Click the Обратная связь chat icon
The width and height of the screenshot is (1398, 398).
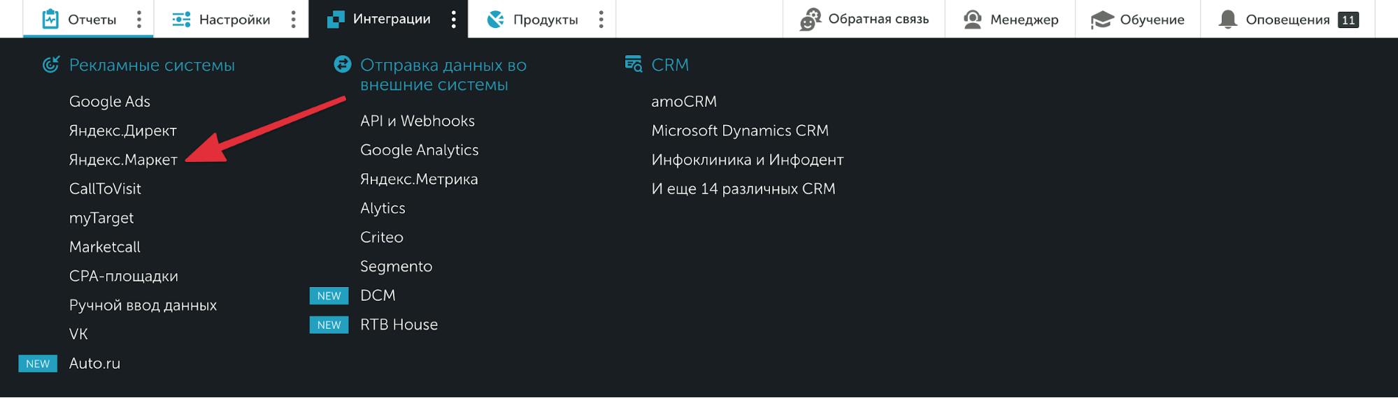(x=810, y=20)
